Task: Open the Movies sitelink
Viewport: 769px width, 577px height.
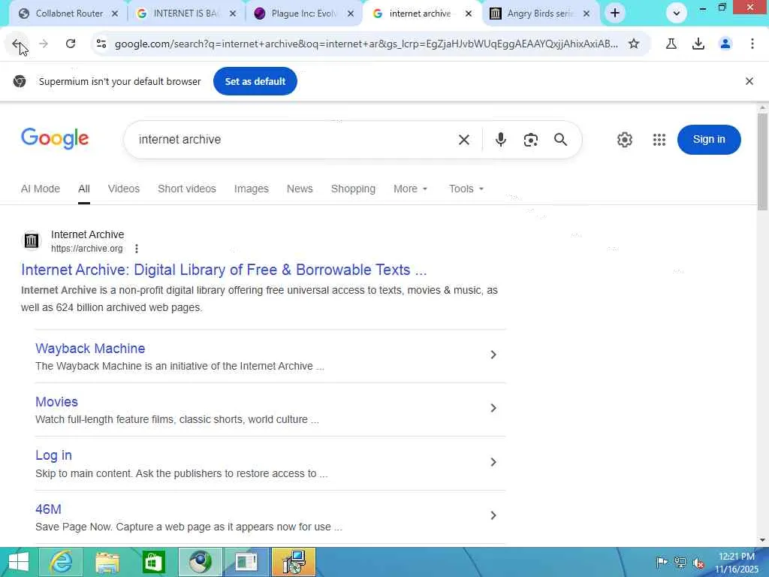Action: 56,402
